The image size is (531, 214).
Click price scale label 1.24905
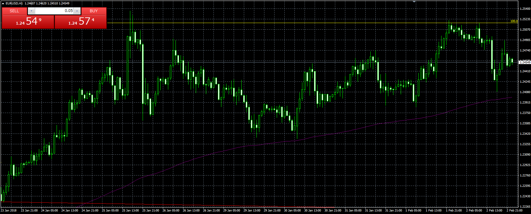point(525,40)
